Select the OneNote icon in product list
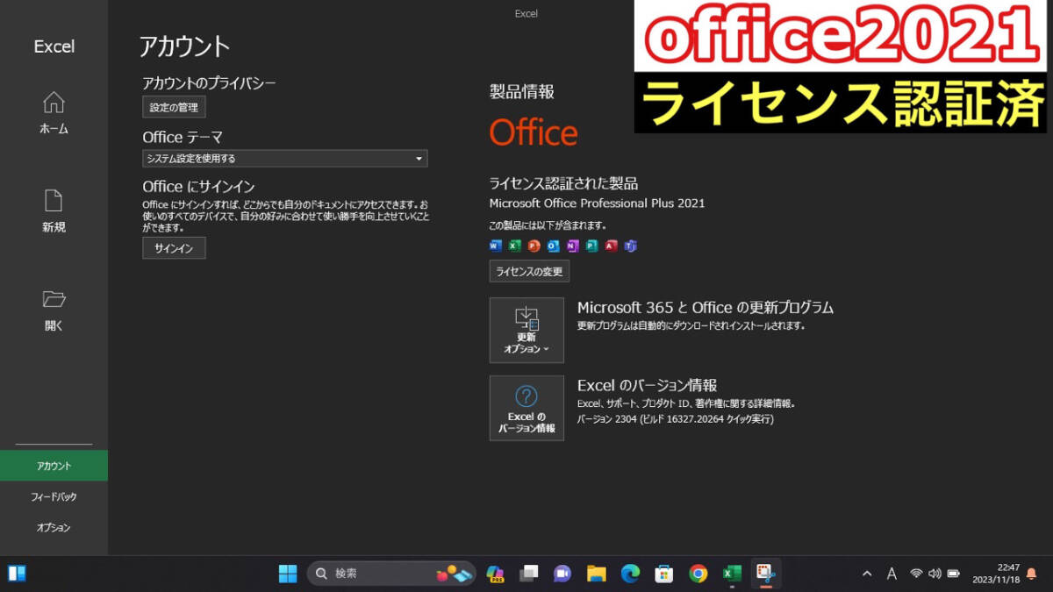This screenshot has height=592, width=1053. [x=571, y=246]
